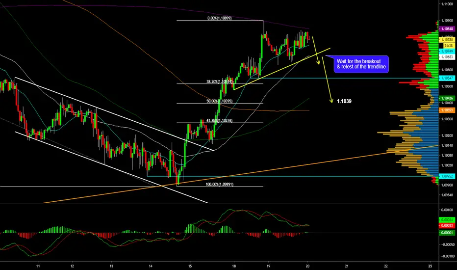Click date 19 on the time axis
Viewport: 457px width, 270px height.
pos(268,266)
